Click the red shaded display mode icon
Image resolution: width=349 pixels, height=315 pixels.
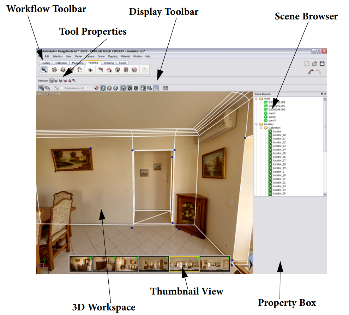click(x=96, y=88)
